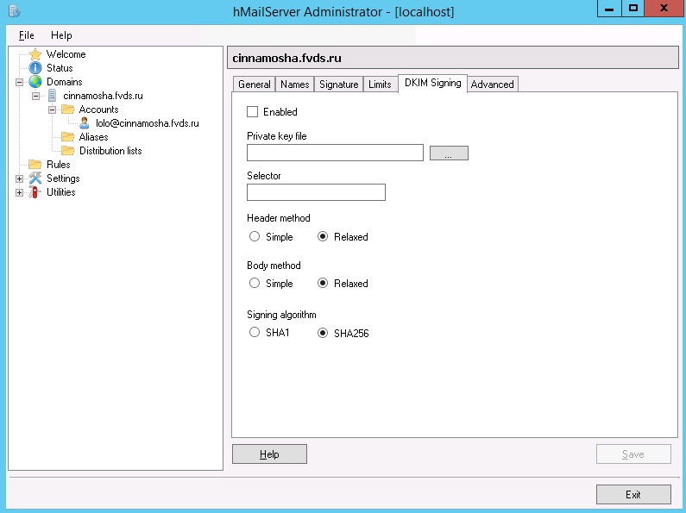This screenshot has width=686, height=513.
Task: Select Utilities label in the tree
Action: pos(60,191)
